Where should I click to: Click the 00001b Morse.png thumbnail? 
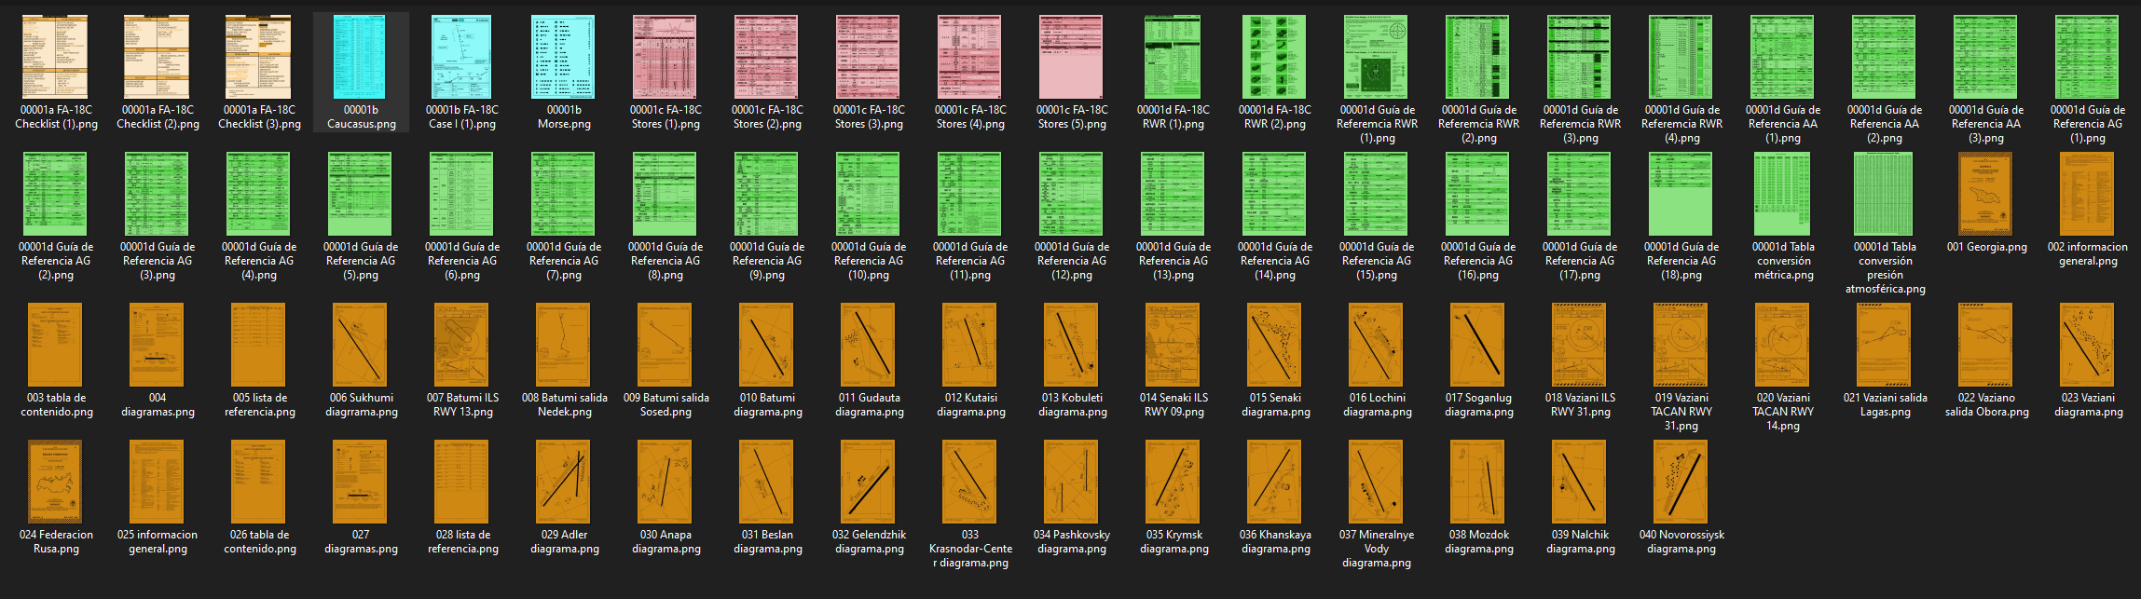click(563, 58)
